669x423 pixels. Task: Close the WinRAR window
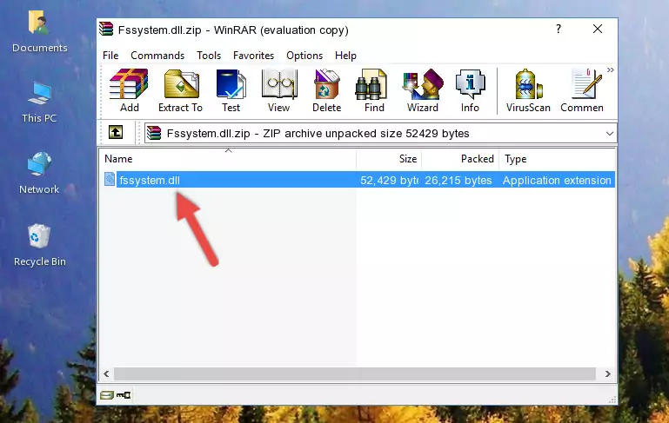point(598,29)
